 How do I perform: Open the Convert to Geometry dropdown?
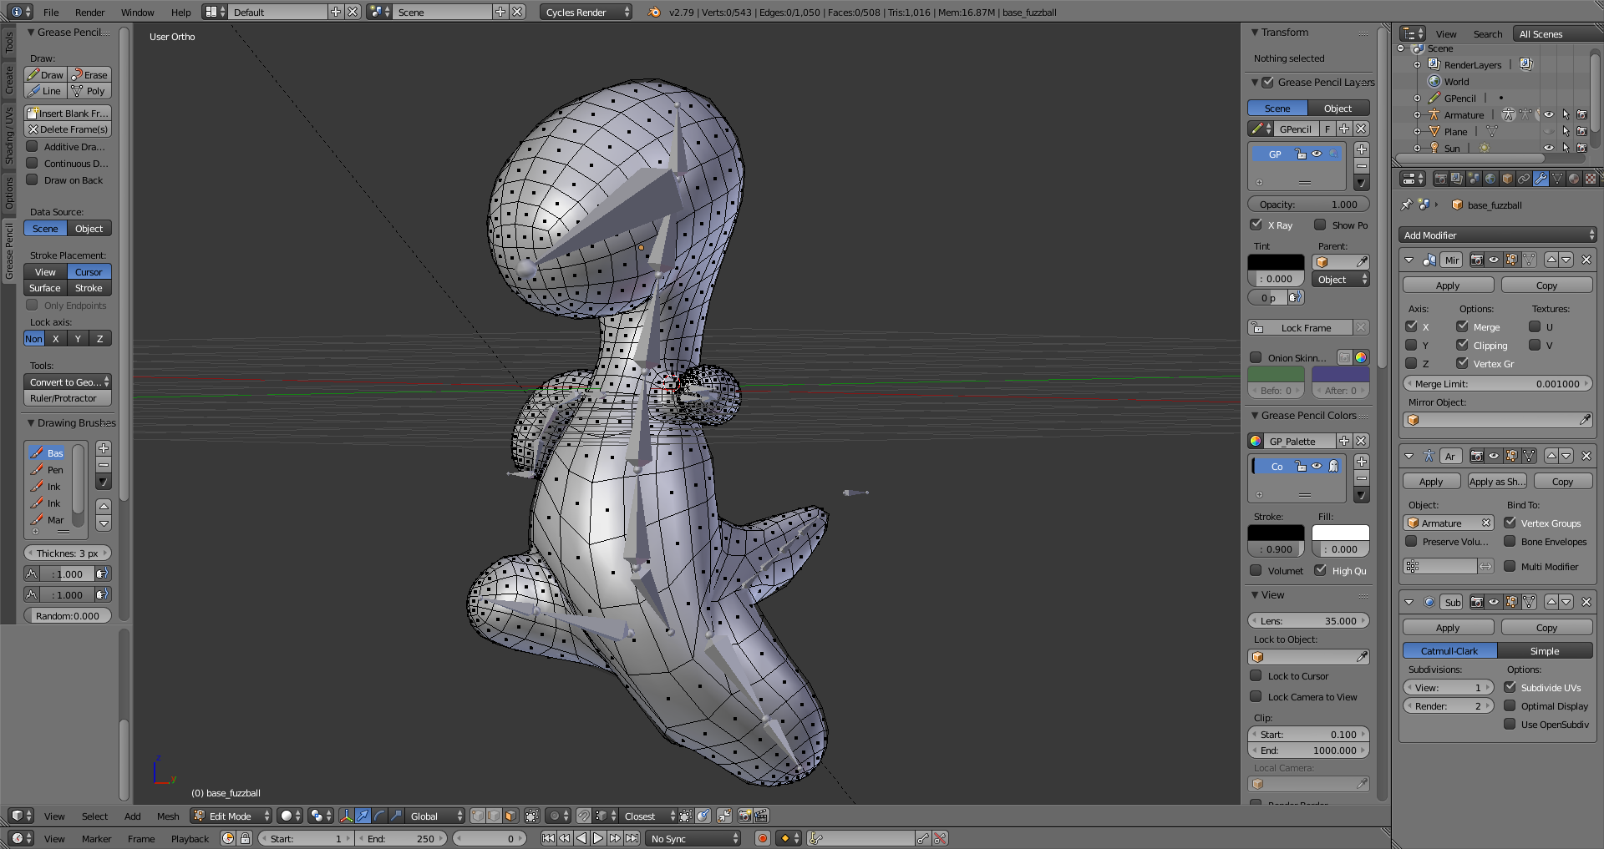pos(68,382)
